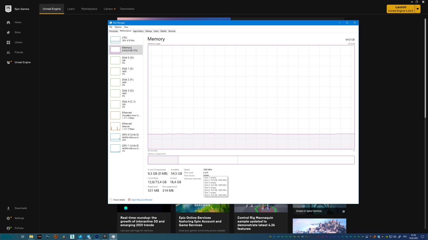Open the Marketplace tab

[x=89, y=9]
